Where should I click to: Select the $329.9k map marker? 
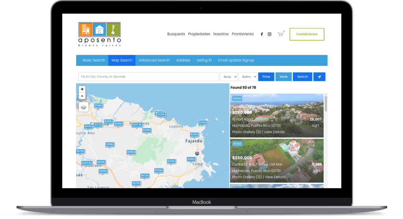[86, 163]
